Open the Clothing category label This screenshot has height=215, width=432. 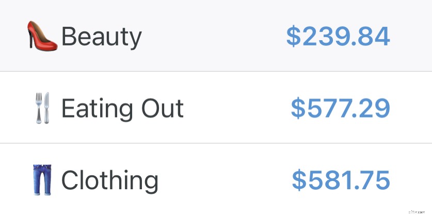(x=110, y=180)
